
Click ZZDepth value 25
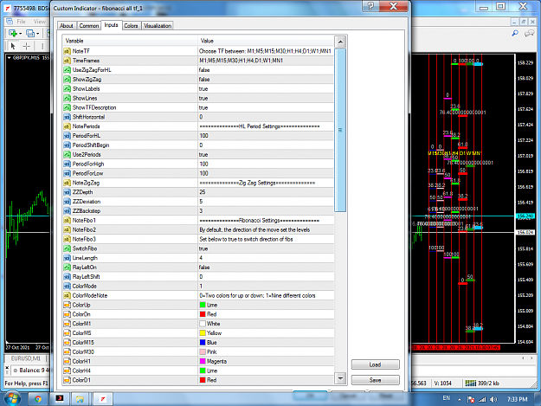click(x=203, y=192)
